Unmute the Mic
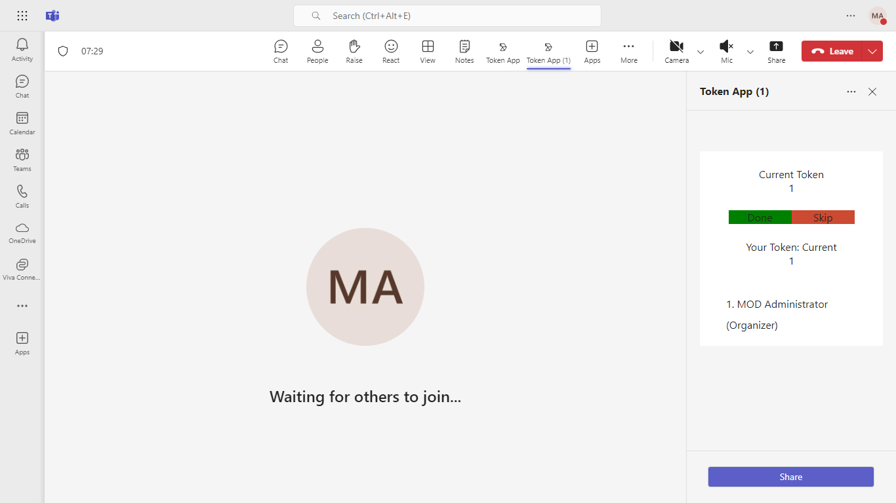The image size is (896, 503). (x=727, y=51)
